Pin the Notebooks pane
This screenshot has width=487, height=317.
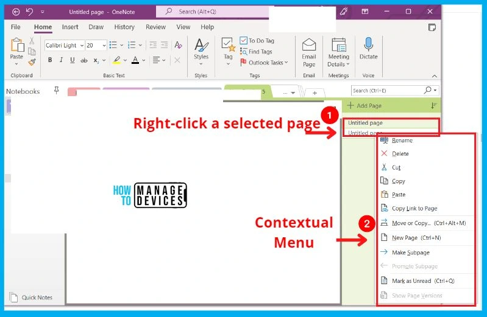coord(56,90)
